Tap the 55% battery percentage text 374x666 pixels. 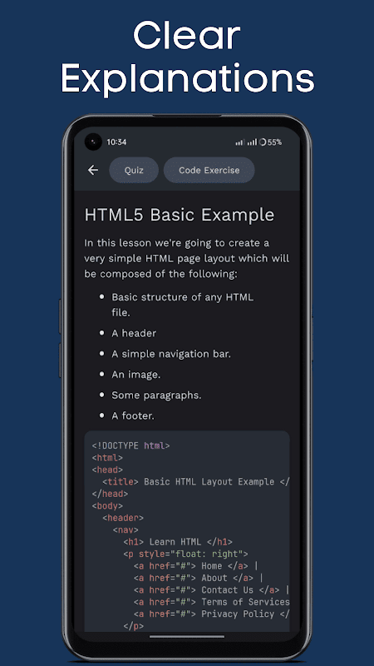[274, 142]
